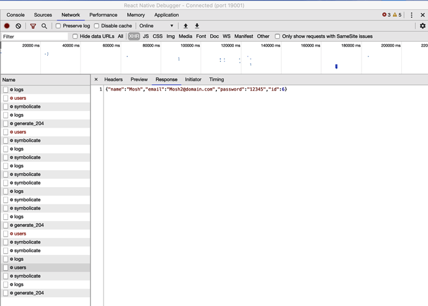Select the highlighted users request row

click(45, 268)
